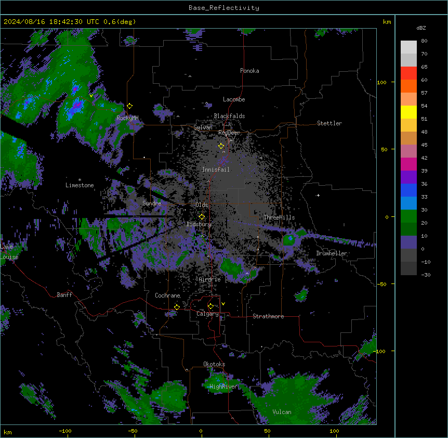Click the Sylvan city label
Viewport: 448px width, 438px height.
(x=203, y=127)
